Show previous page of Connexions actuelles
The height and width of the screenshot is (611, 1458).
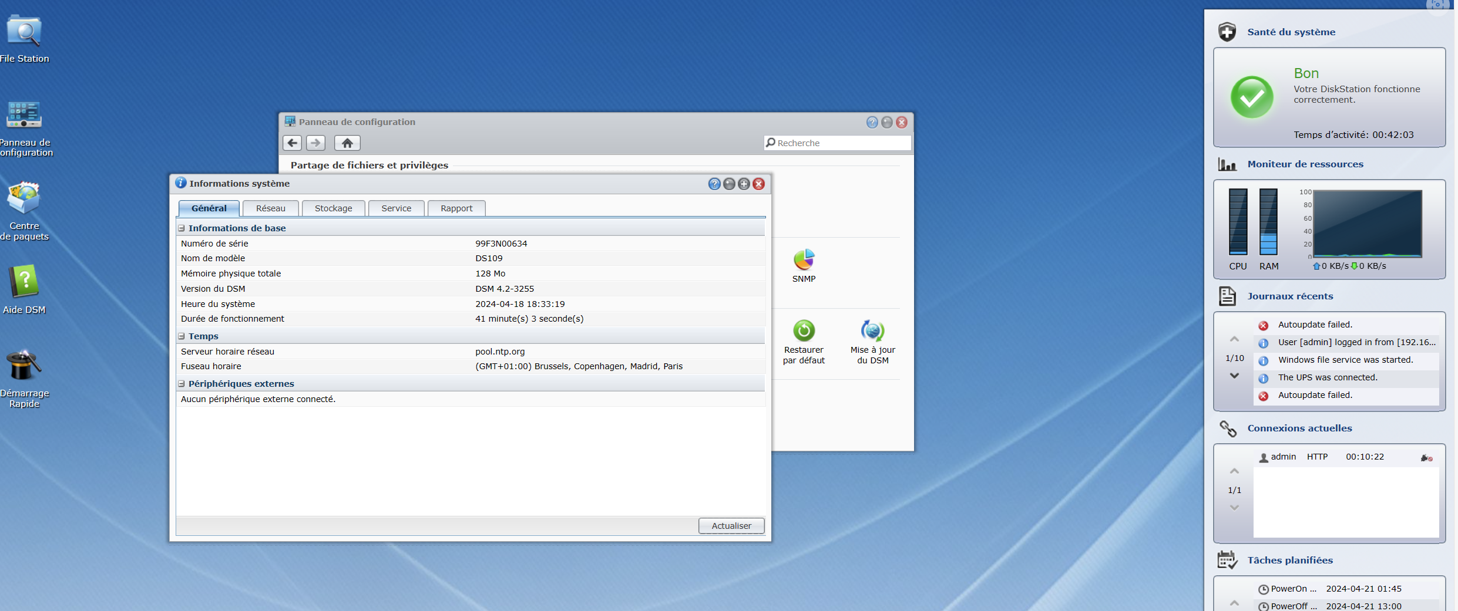1234,471
